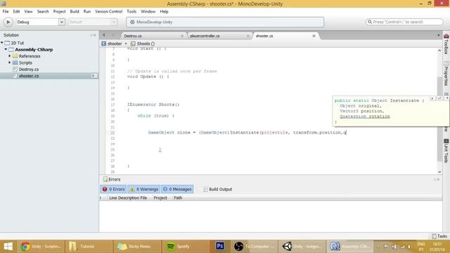Switch to Chrome in the taskbar
The height and width of the screenshot is (253, 450).
click(x=41, y=247)
